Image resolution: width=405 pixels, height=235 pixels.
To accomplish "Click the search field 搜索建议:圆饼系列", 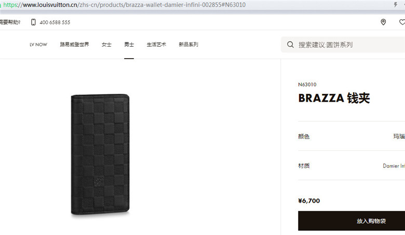I will (343, 45).
